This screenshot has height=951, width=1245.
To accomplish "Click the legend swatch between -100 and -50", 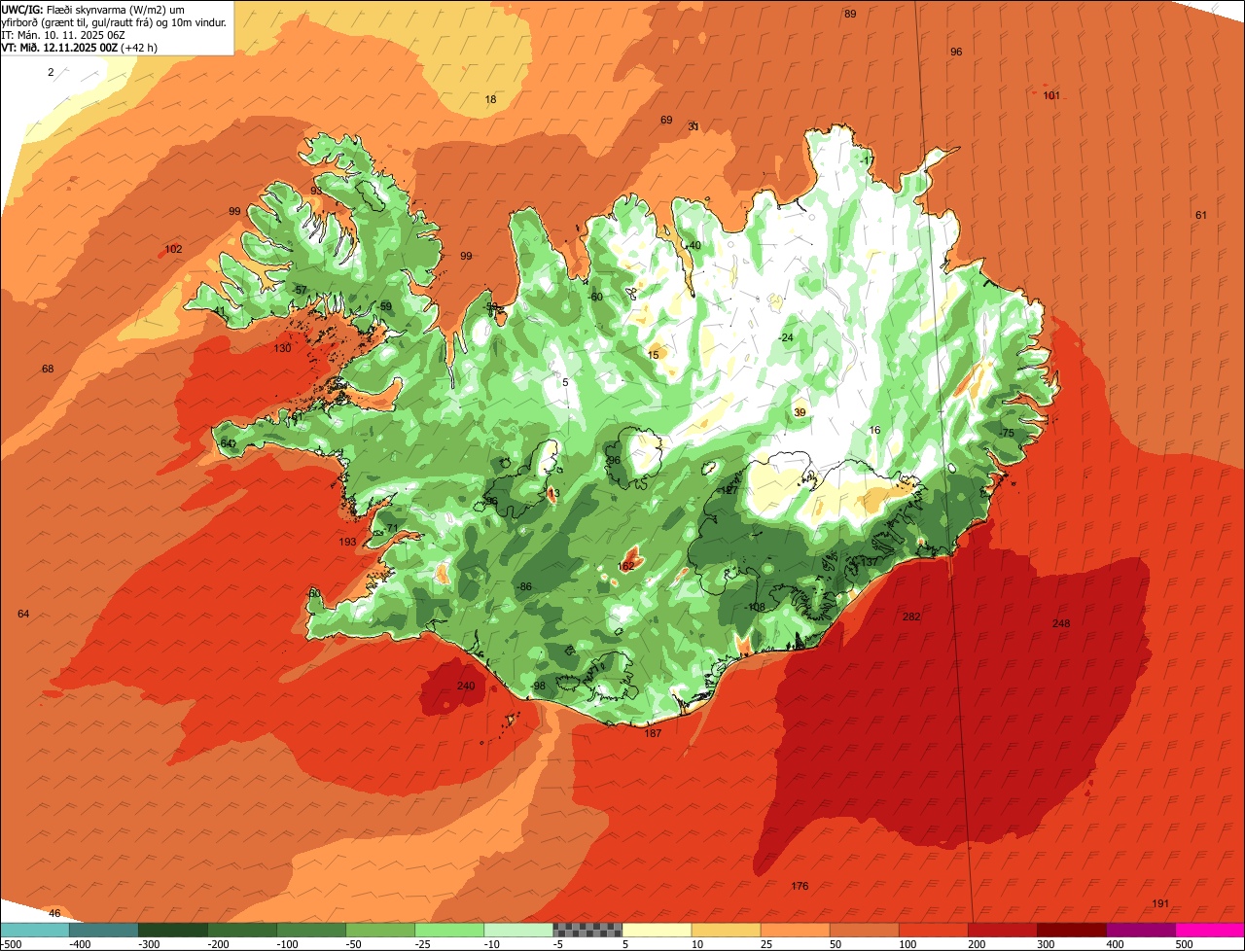I will [x=310, y=930].
